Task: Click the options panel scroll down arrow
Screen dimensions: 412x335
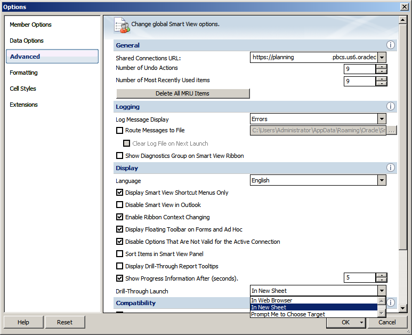Action: point(402,308)
